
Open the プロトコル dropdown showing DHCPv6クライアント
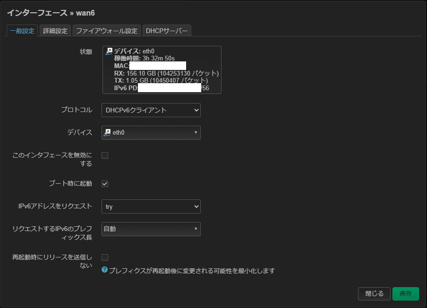151,110
